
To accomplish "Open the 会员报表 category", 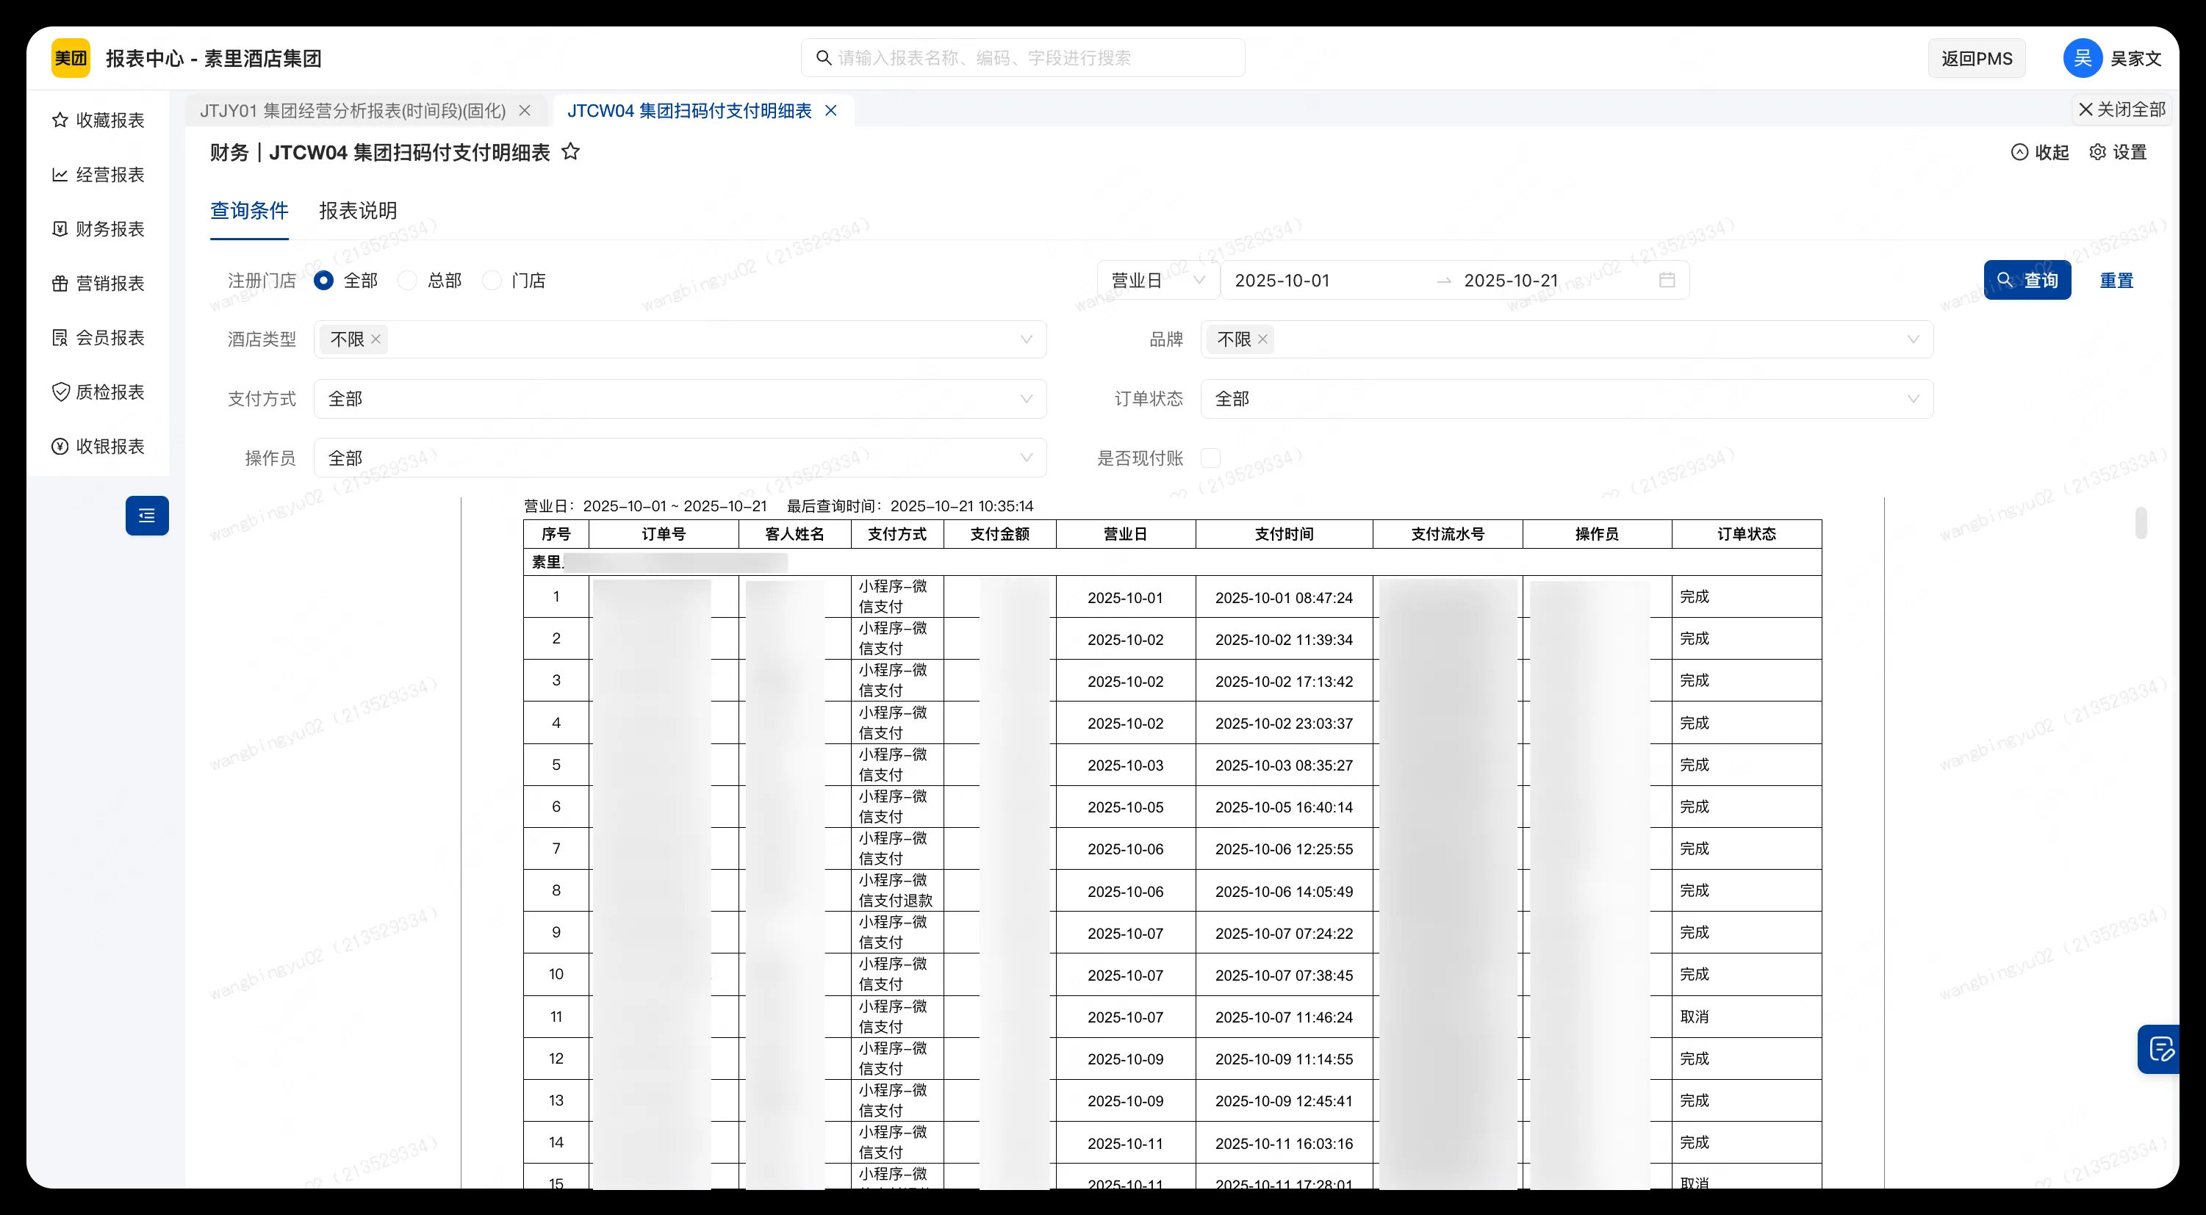I will (x=98, y=337).
